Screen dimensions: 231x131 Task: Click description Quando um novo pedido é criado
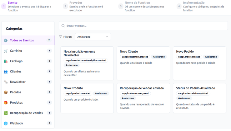point(195,63)
